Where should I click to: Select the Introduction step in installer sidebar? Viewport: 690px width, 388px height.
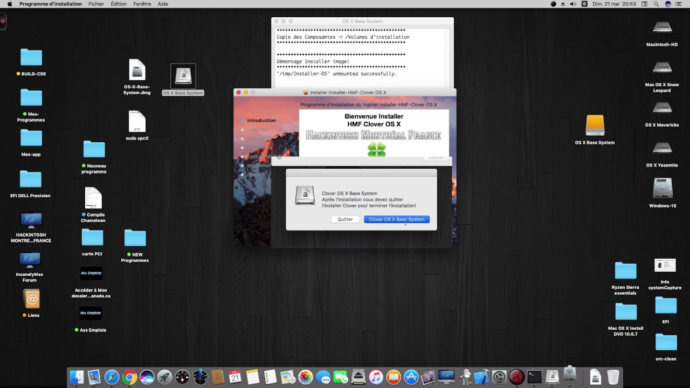pyautogui.click(x=261, y=120)
